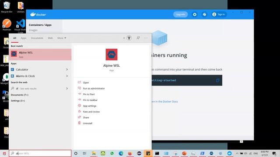Click Settings (3+) category
The width and height of the screenshot is (280, 157).
coord(18,101)
